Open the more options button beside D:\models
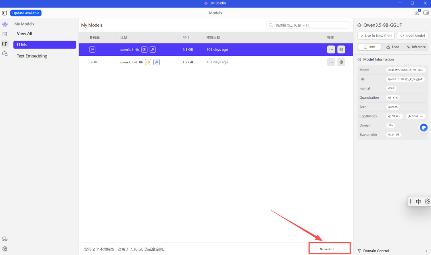The image size is (431, 255). (344, 249)
